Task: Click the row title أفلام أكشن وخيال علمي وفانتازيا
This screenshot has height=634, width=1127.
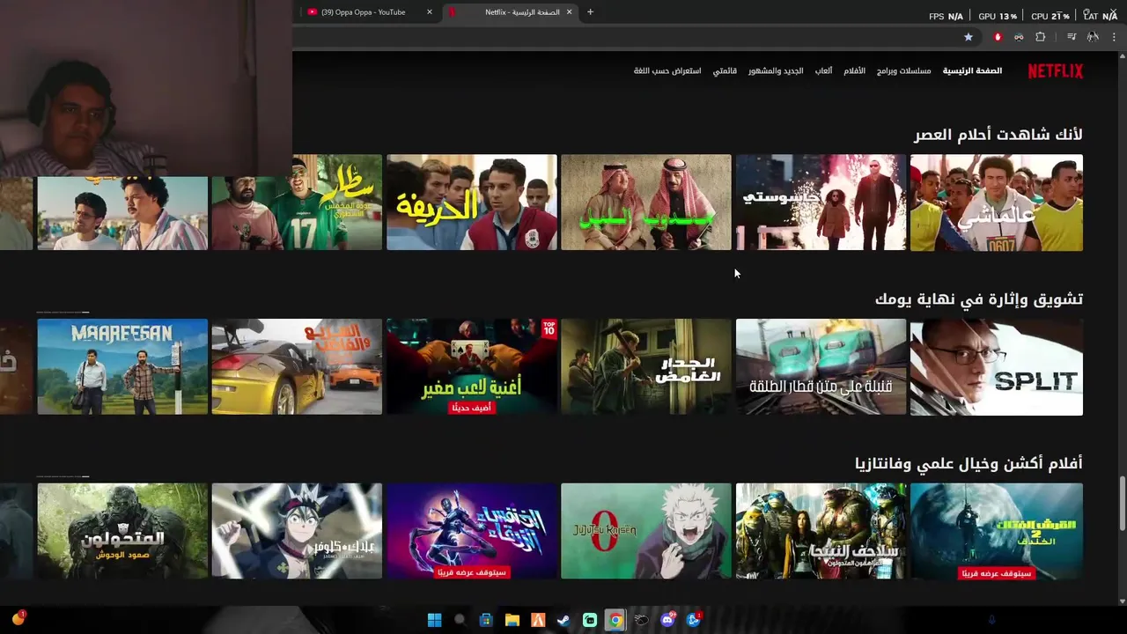Action: point(969,463)
